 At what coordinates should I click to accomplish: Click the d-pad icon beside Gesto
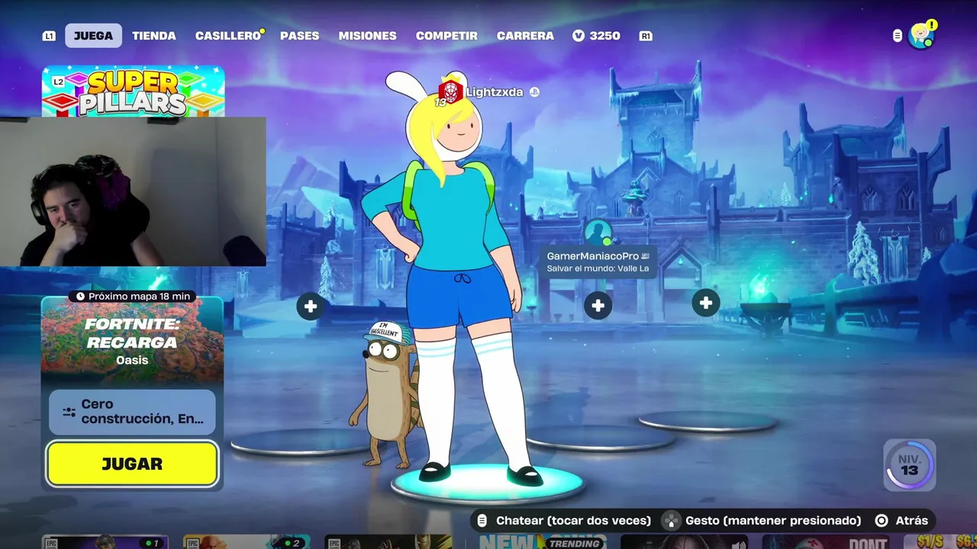point(670,521)
